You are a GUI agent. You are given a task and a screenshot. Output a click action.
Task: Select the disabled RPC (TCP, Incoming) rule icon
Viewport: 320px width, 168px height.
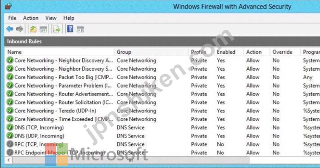point(10,144)
